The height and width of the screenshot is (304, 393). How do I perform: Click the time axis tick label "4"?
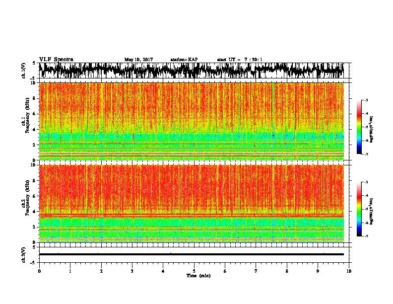163,271
